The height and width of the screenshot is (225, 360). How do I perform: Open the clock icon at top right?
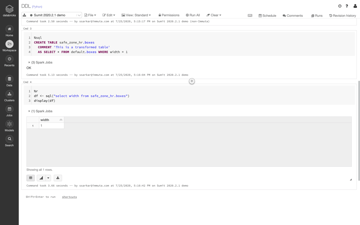coord(340,6)
